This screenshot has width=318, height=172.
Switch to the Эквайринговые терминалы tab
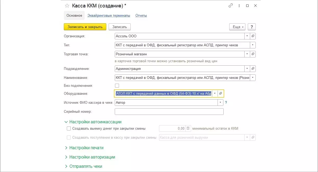point(109,16)
